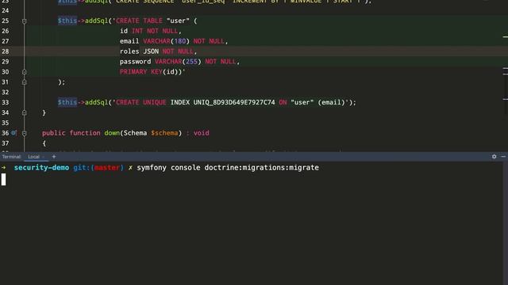Image resolution: width=508 pixels, height=285 pixels.
Task: Click the first editor scrollbar change marker
Action: pyautogui.click(x=505, y=37)
